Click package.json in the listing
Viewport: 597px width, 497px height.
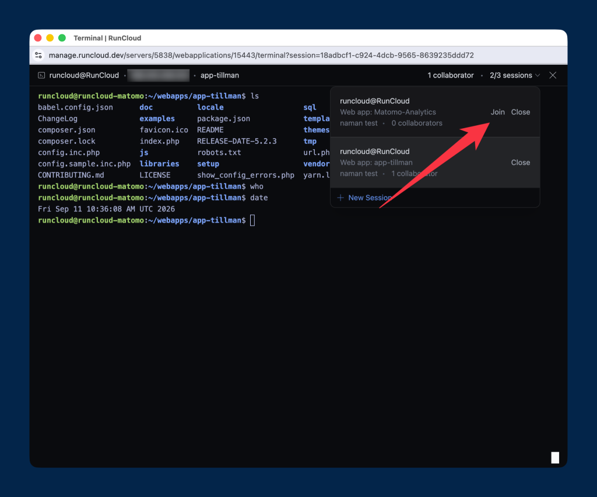[223, 119]
